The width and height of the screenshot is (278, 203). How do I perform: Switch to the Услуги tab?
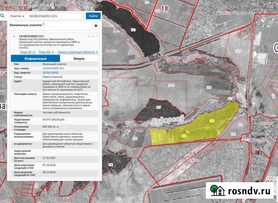click(x=79, y=58)
